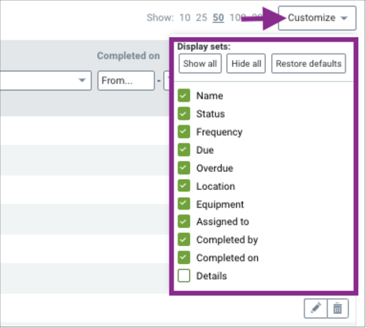The image size is (366, 328).
Task: Toggle the Overdue checkbox
Action: tap(184, 168)
